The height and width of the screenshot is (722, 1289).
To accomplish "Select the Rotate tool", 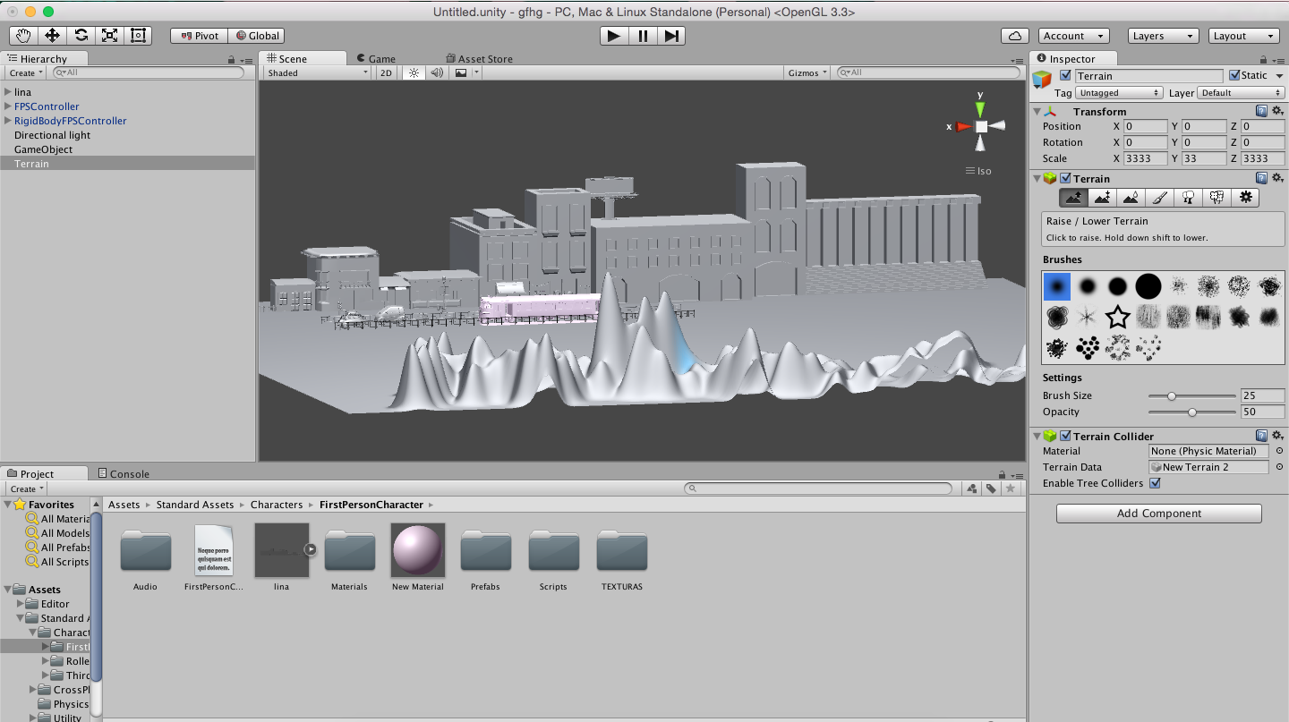I will coord(81,36).
